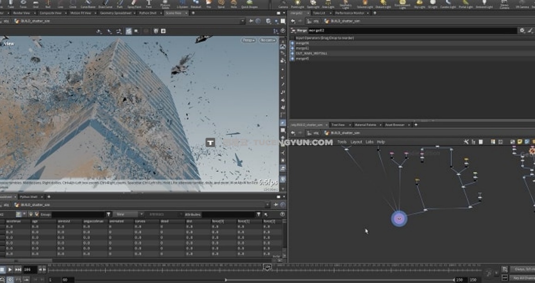Toggle merge66 input operator enable
This screenshot has height=283, width=535.
point(292,43)
